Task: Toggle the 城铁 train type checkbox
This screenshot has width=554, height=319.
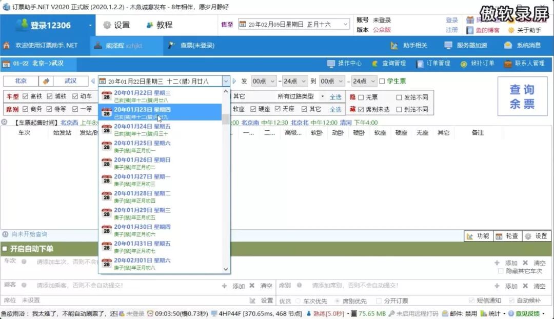Action: [x=49, y=96]
